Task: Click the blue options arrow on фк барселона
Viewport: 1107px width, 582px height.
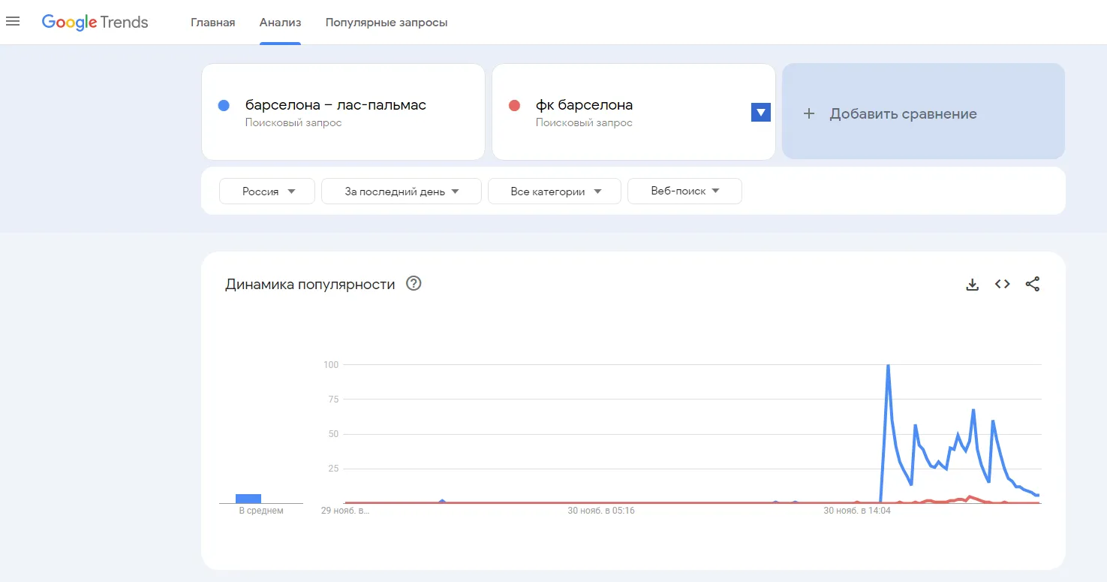Action: pos(761,113)
